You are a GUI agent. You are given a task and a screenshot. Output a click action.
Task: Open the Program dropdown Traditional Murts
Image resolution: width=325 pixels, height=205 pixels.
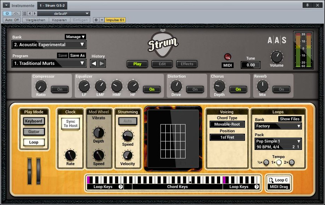coord(49,63)
